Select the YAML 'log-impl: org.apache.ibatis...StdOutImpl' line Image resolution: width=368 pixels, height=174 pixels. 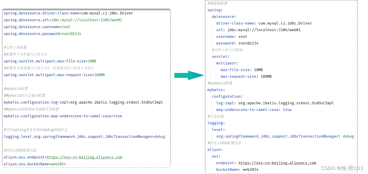pos(275,103)
